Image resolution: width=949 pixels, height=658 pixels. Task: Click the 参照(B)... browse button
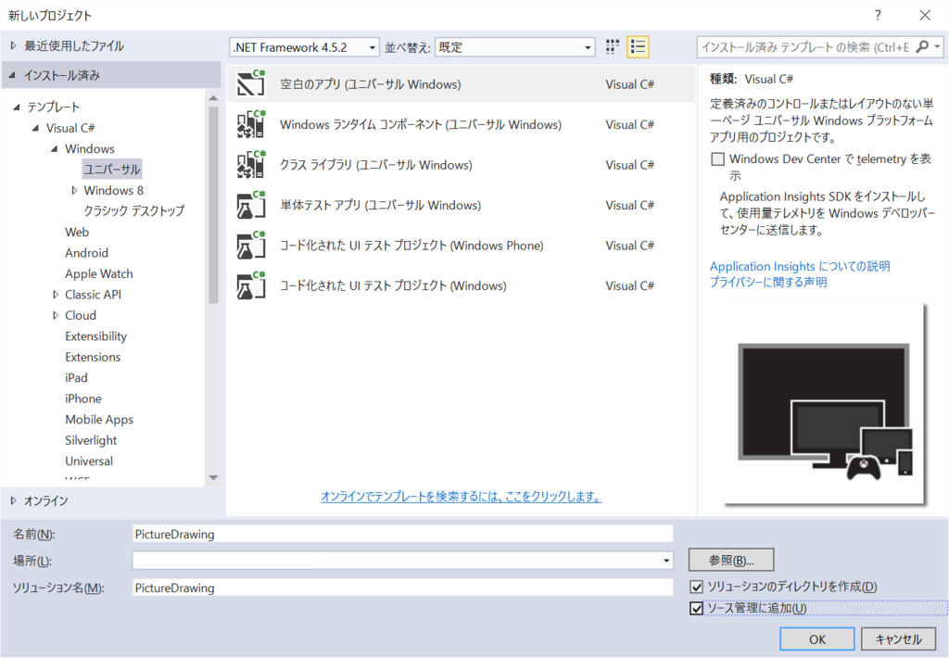pos(731,560)
